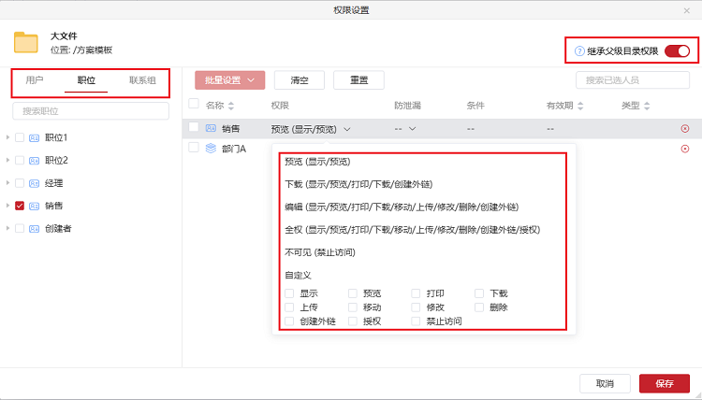
Task: Expand the 创建者 tree node
Action: (x=7, y=228)
